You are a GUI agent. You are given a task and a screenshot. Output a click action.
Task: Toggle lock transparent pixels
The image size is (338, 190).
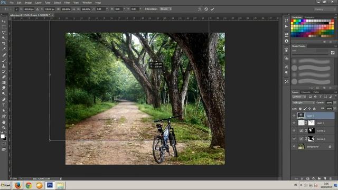pyautogui.click(x=300, y=109)
